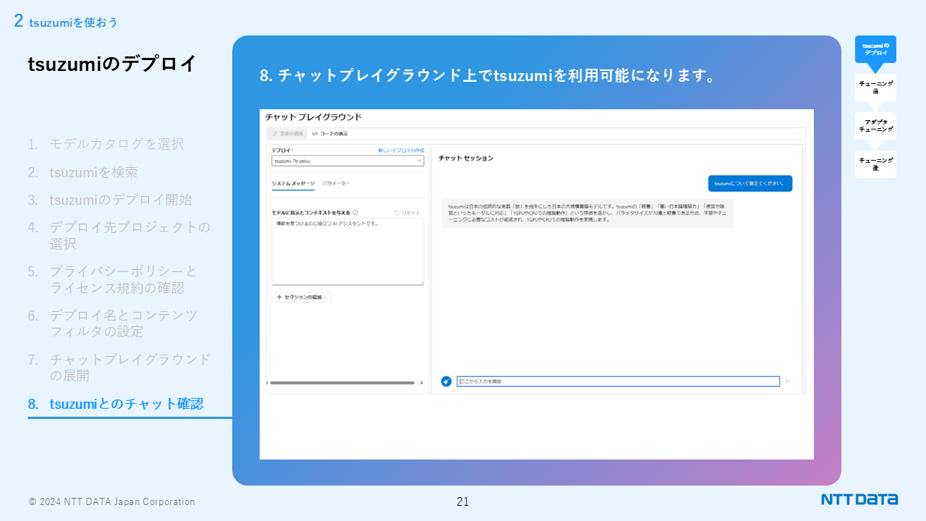926x521 pixels.
Task: Click the system message text area
Action: 348,251
